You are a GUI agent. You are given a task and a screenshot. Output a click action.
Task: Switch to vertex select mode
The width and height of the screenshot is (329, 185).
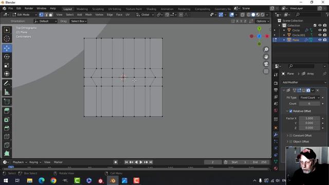pos(41,15)
